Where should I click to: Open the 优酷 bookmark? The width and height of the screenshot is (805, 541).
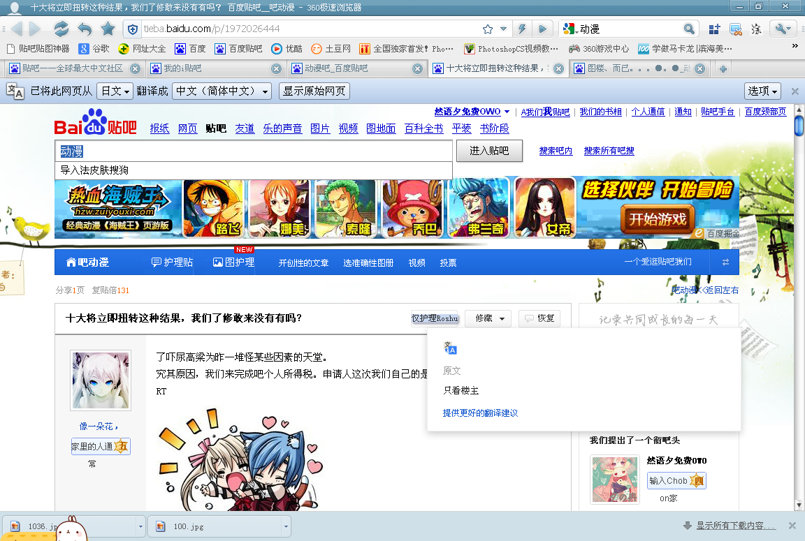[x=287, y=49]
